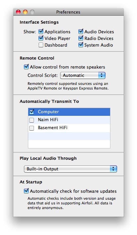Enable the Dashboard checkbox
Image resolution: width=137 pixels, height=235 pixels.
click(x=41, y=45)
